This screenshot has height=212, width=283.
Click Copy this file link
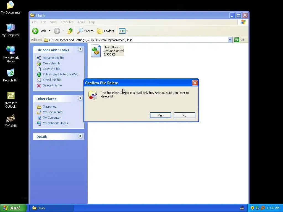tap(51, 69)
